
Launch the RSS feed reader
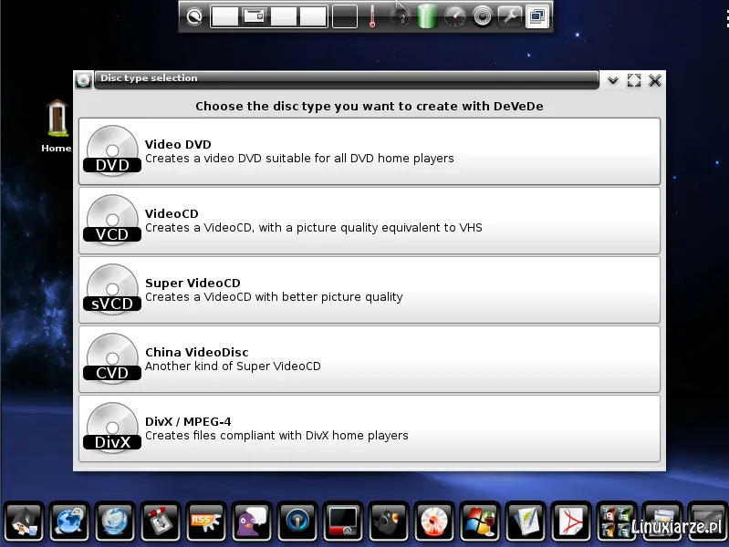click(x=206, y=521)
